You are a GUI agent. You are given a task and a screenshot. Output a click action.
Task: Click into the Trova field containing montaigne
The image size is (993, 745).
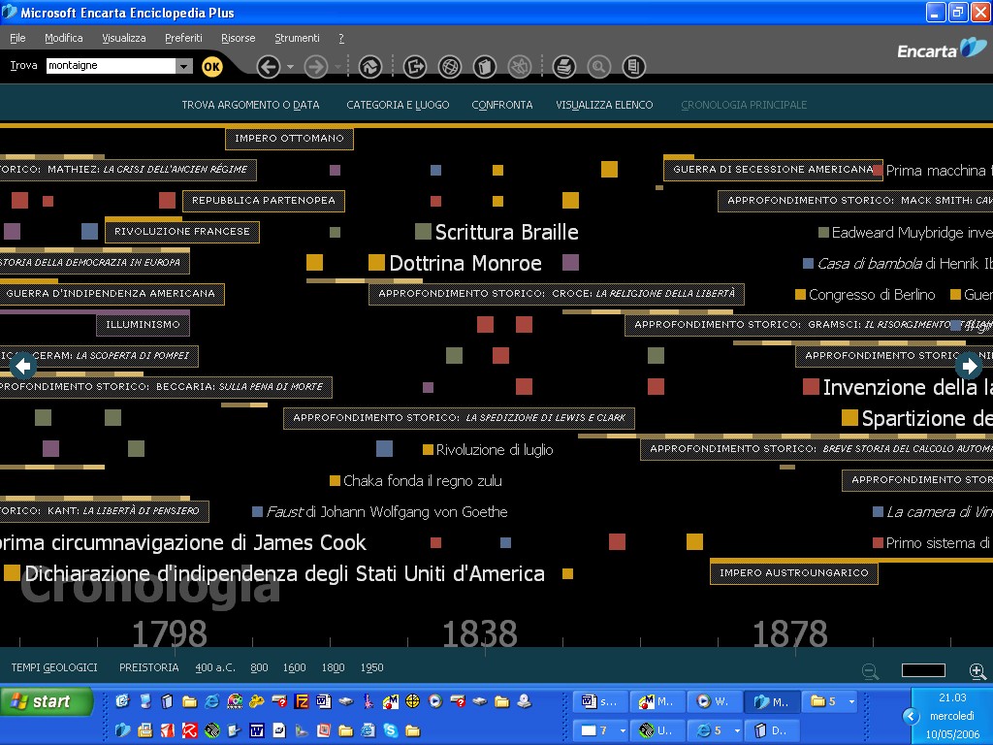[111, 66]
